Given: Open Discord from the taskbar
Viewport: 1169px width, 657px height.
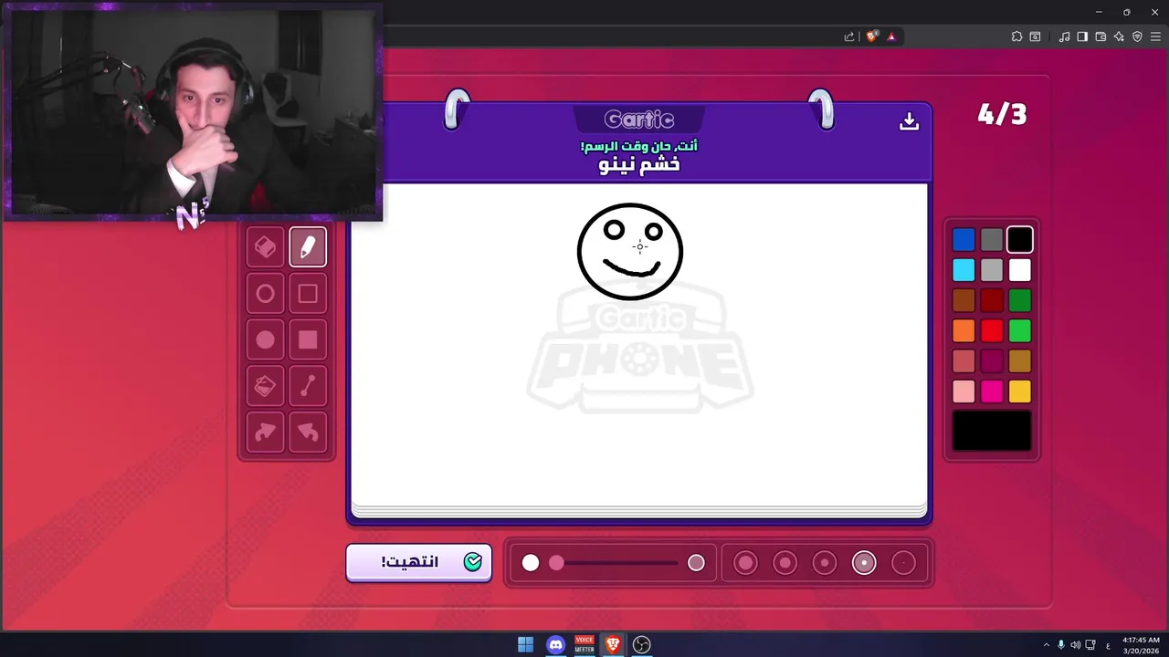Looking at the screenshot, I should pyautogui.click(x=555, y=644).
